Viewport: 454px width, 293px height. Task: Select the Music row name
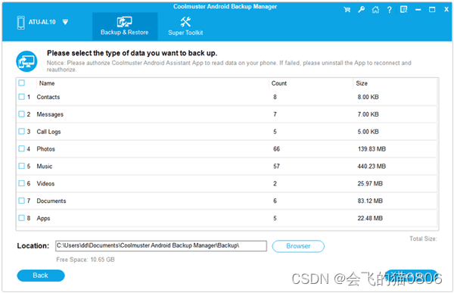[45, 167]
